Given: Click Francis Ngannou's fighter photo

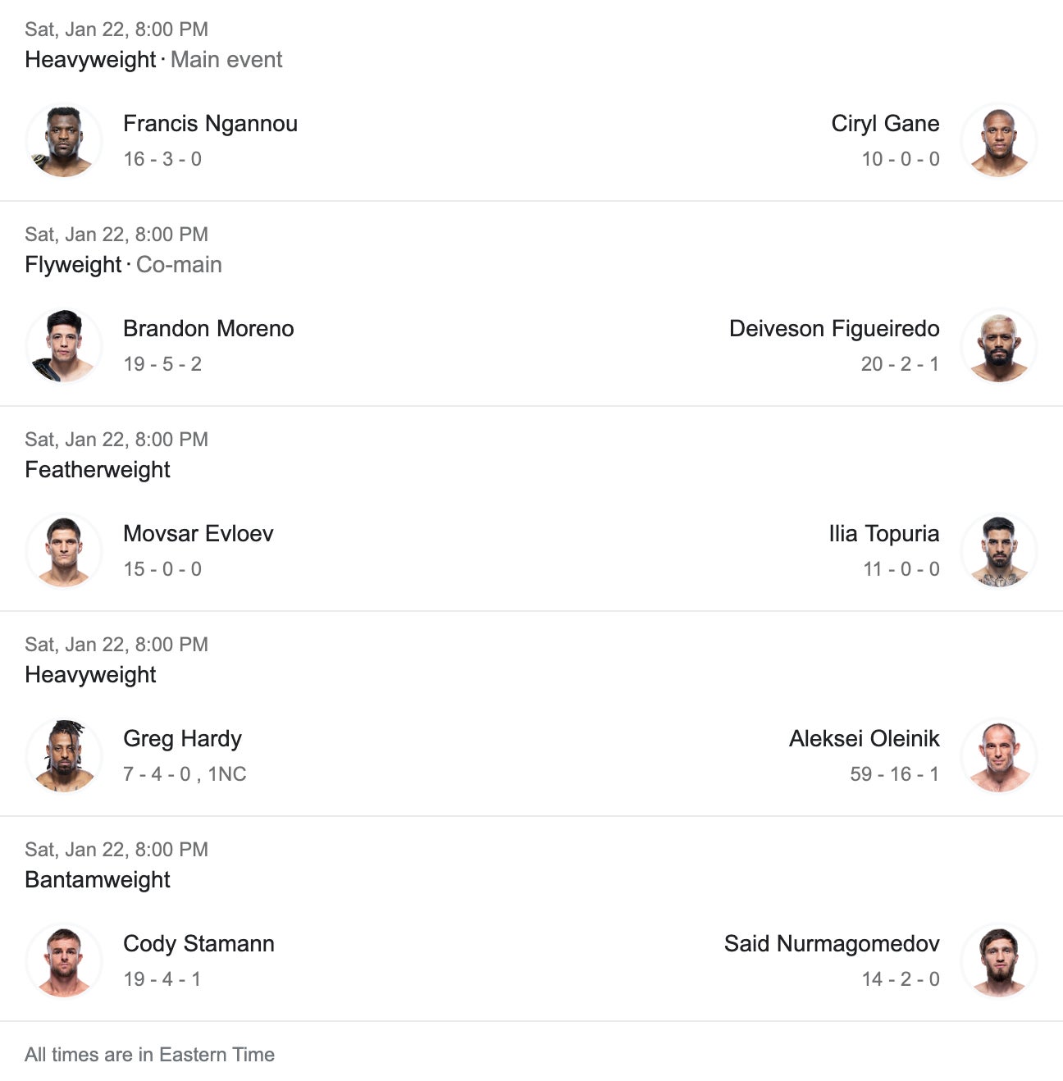Looking at the screenshot, I should coord(64,141).
